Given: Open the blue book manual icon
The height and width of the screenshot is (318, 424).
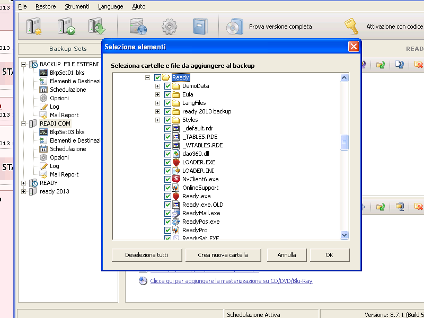Looking at the screenshot, I should (200, 26).
